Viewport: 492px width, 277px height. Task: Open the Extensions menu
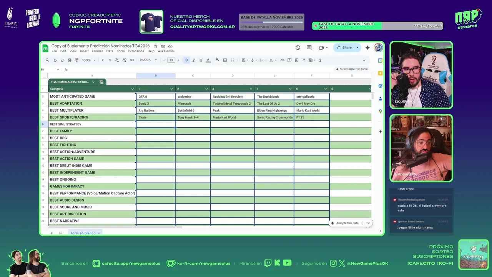pyautogui.click(x=136, y=51)
